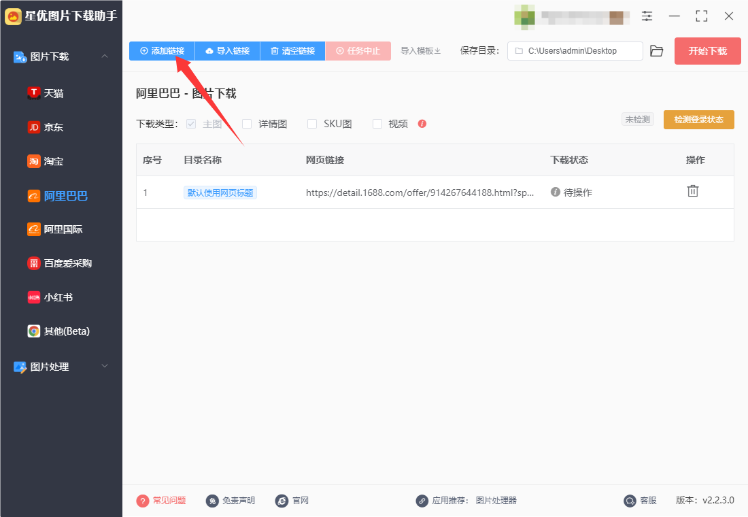Download the 导入模板 template
The image size is (748, 517).
point(420,51)
